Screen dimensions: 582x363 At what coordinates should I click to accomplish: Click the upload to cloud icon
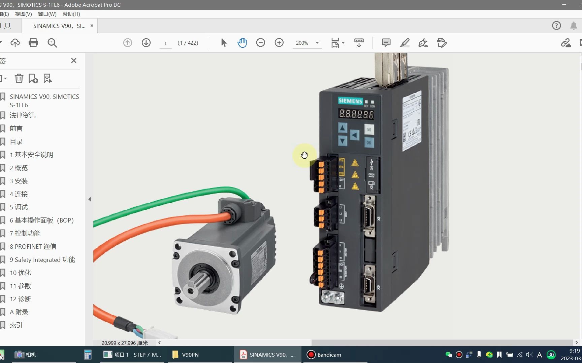point(15,43)
